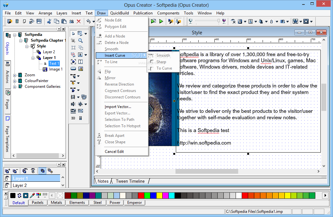
Task: Click the speaker sound tool icon
Action: tap(73, 104)
